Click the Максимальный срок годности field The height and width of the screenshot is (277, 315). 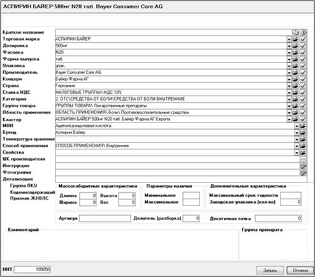[x=291, y=195]
